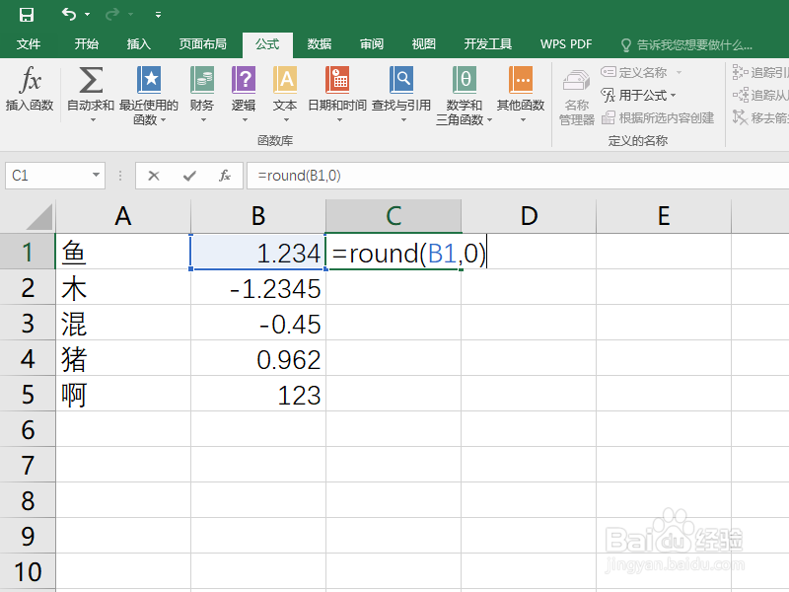Switch to the 插入 tab

pyautogui.click(x=138, y=44)
